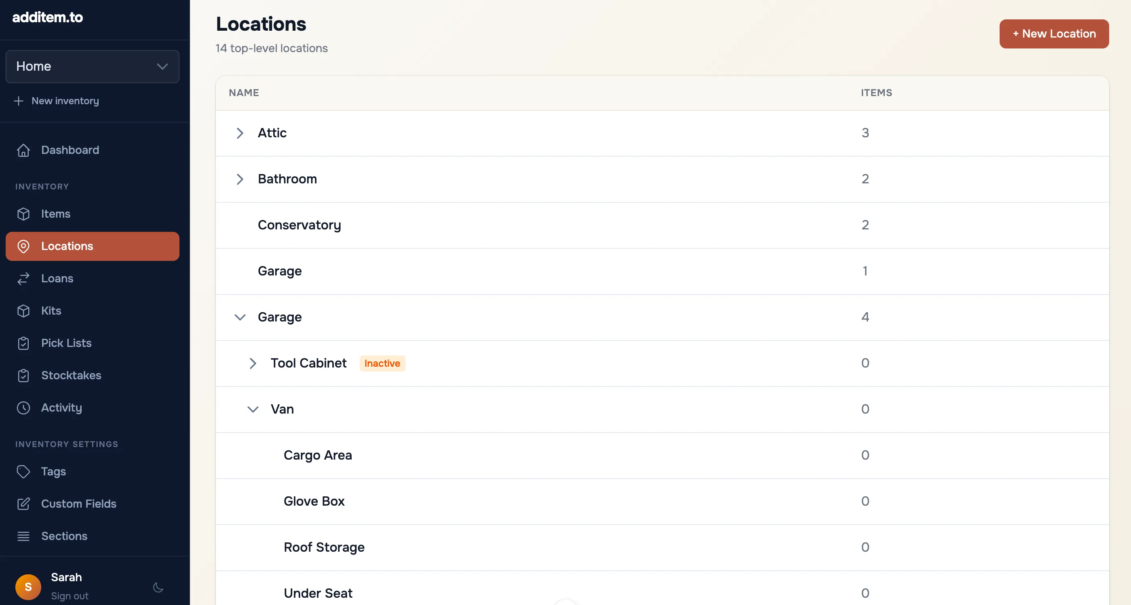Open the Attic location
Viewport: 1131px width, 605px height.
point(272,133)
